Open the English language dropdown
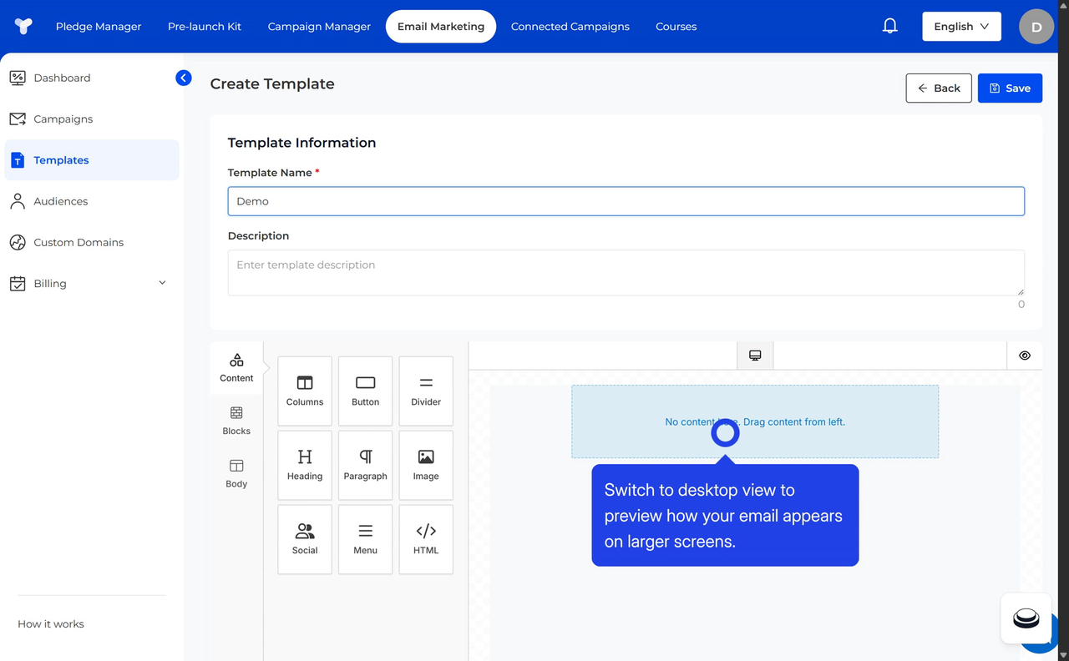 click(961, 27)
